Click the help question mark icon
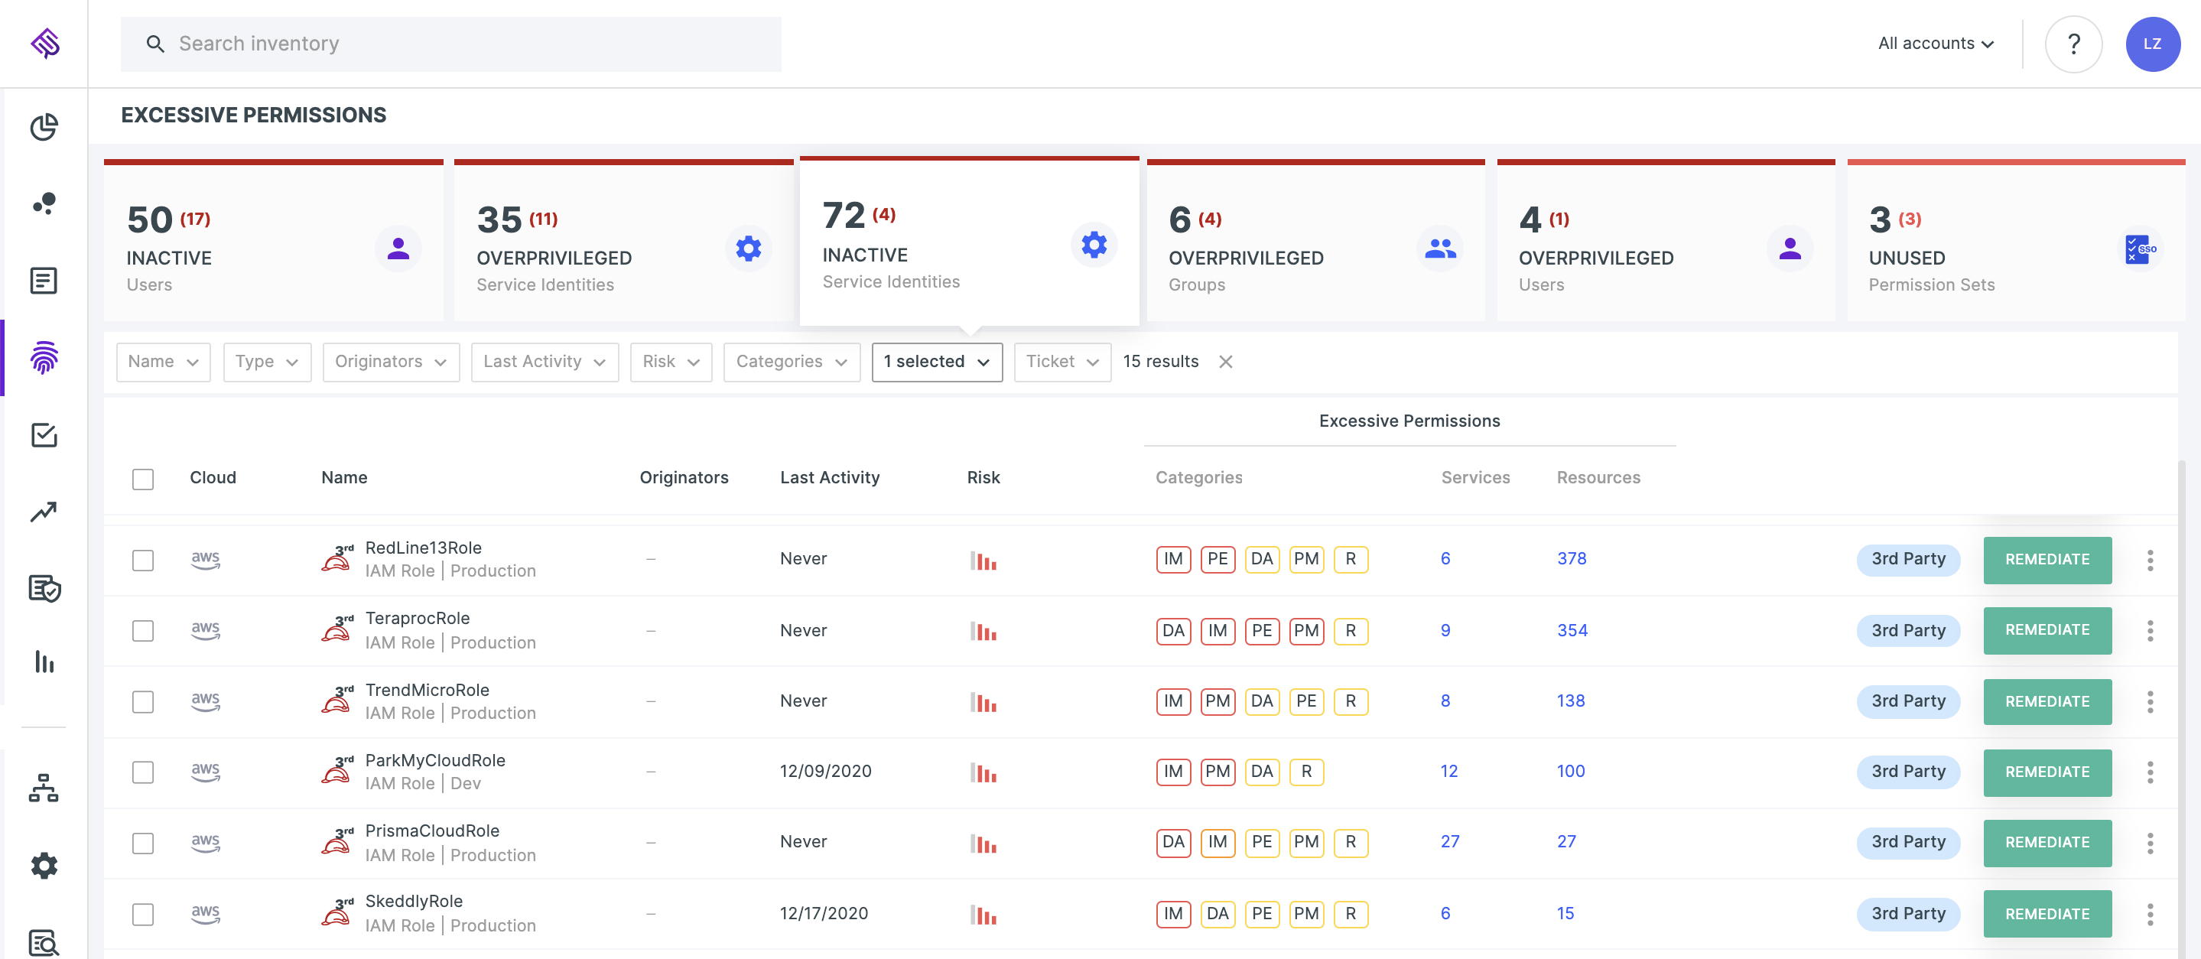Viewport: 2201px width, 959px height. click(x=2073, y=44)
